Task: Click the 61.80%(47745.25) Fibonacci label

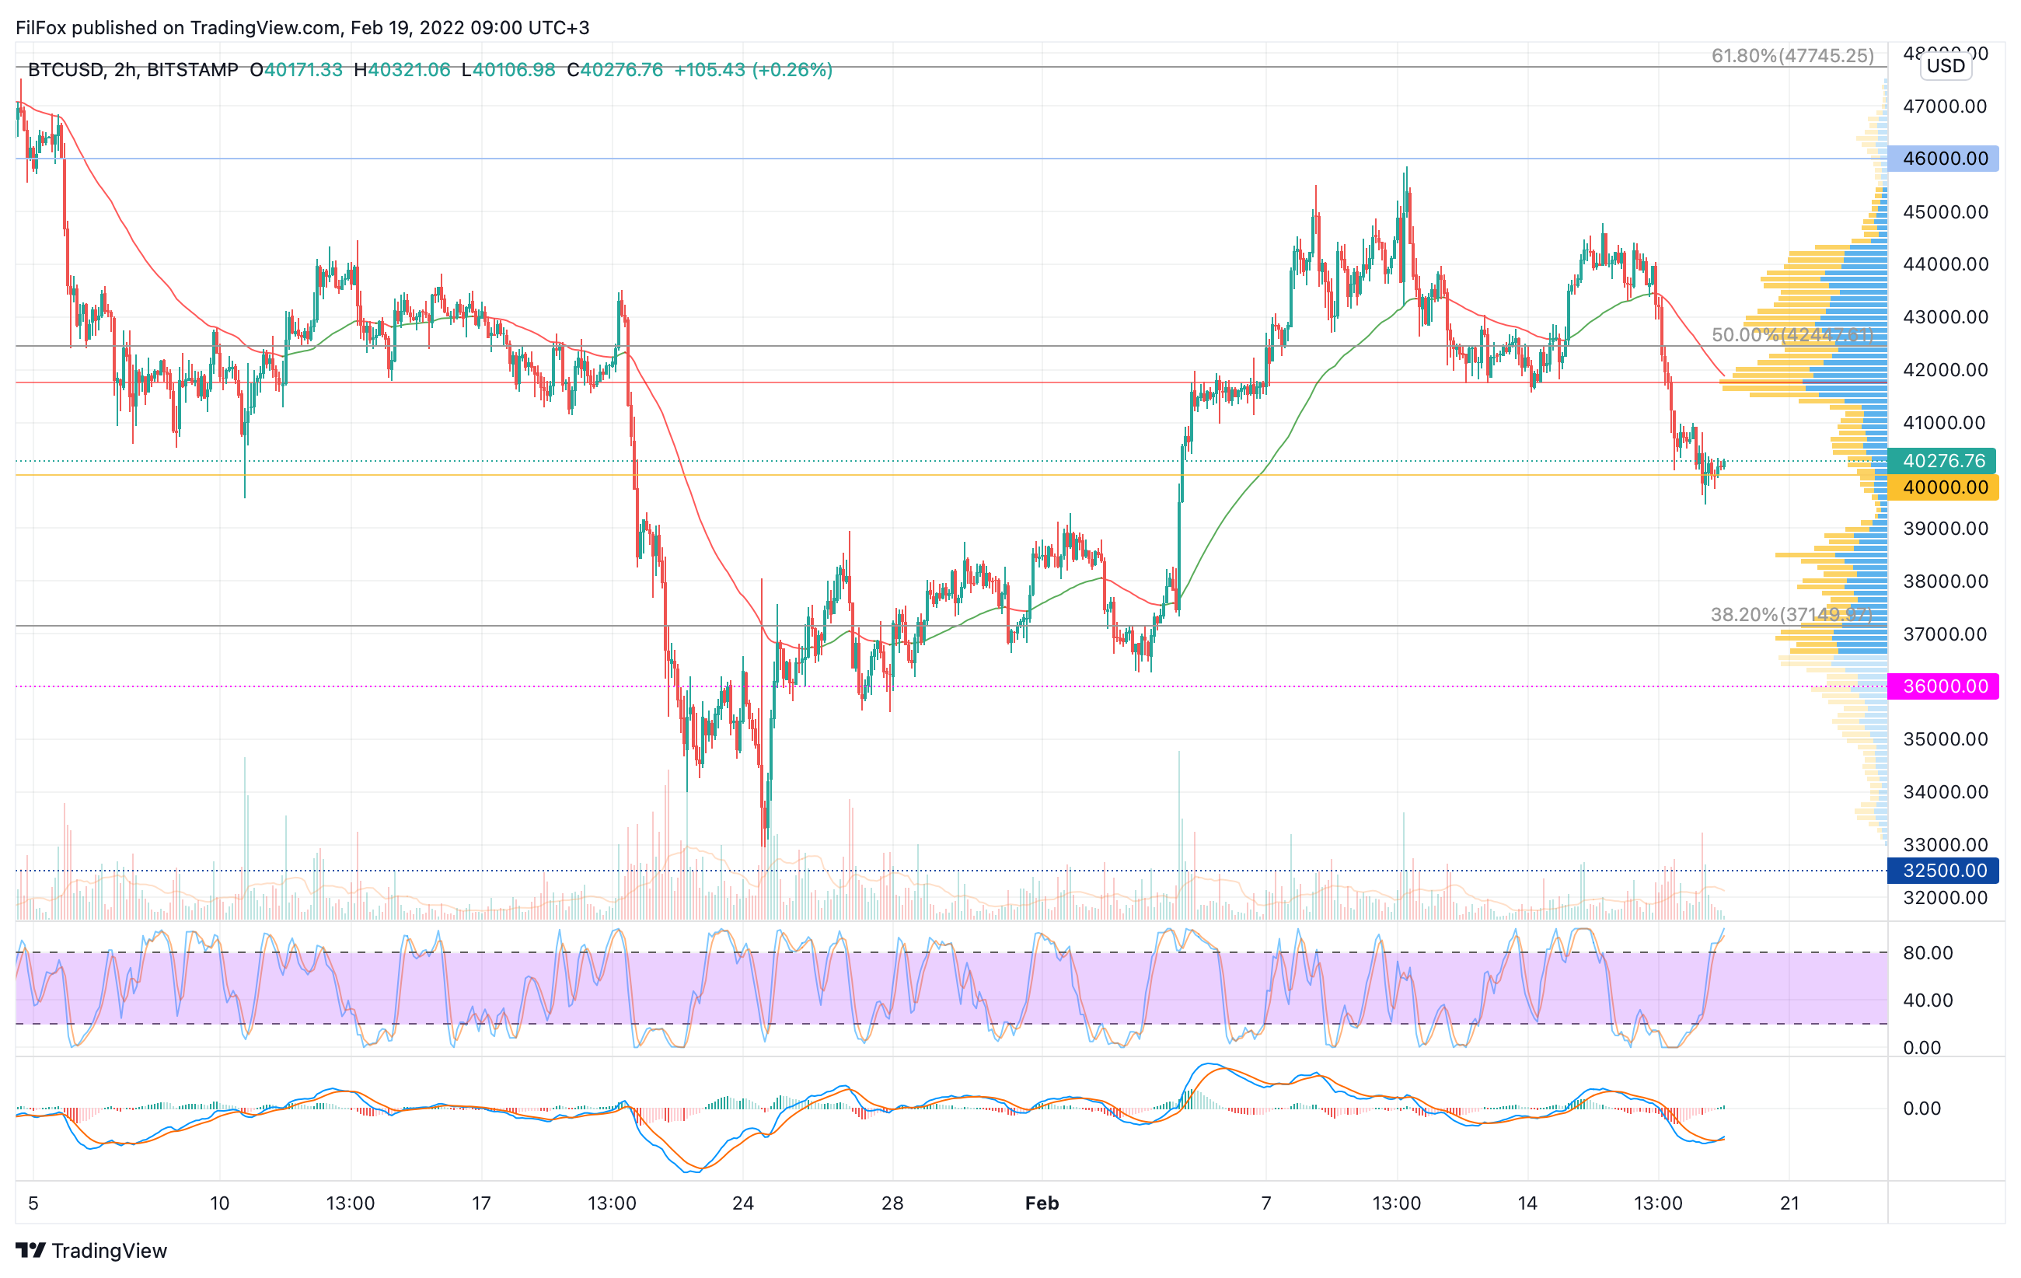Action: pos(1792,56)
